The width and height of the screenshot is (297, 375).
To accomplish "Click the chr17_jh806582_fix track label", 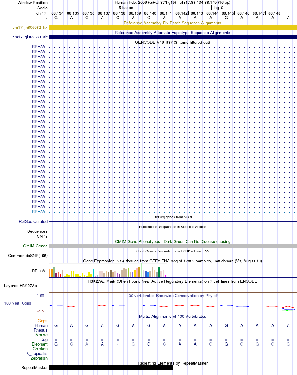I will pyautogui.click(x=30, y=28).
